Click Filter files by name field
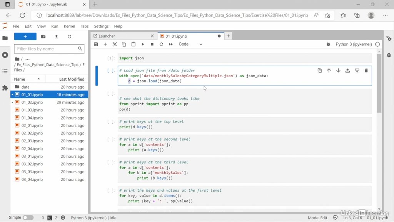This screenshot has height=222, width=394. [49, 49]
